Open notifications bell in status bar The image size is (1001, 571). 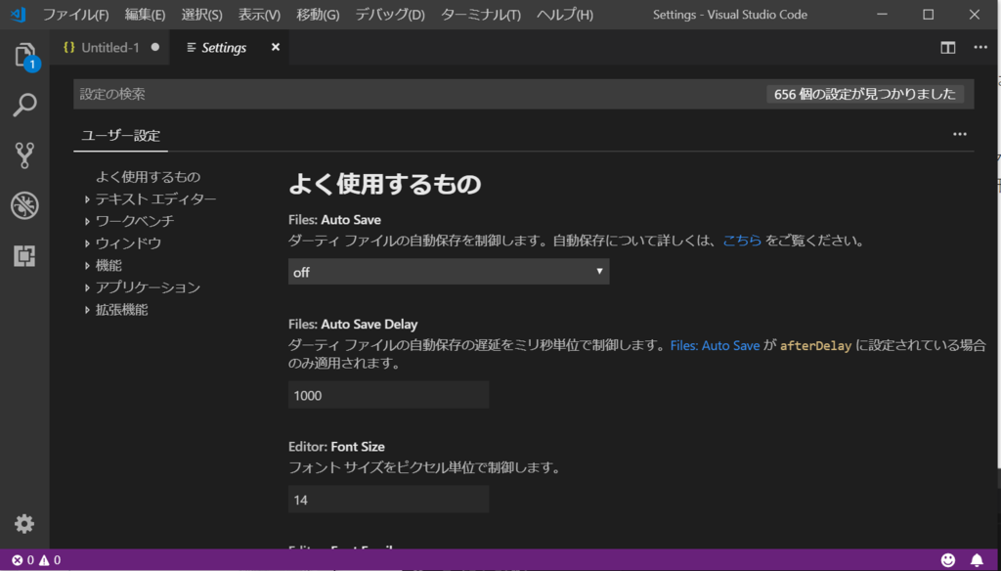point(977,560)
